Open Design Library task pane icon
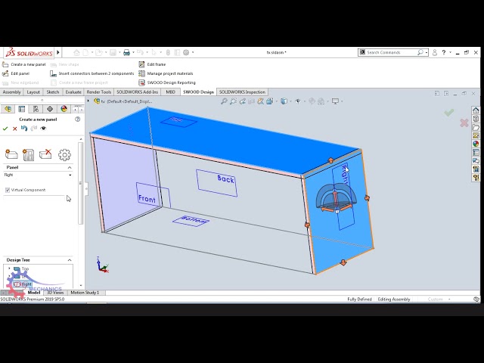This screenshot has height=363, width=484. pyautogui.click(x=476, y=119)
